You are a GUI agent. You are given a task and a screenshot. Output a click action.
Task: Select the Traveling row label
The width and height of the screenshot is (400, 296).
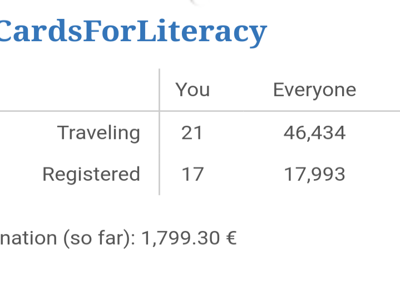point(98,133)
